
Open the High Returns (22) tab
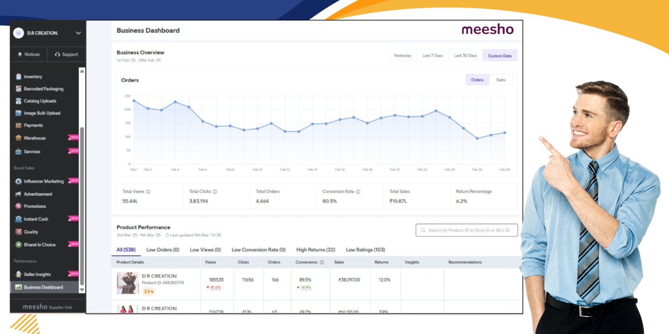coord(316,250)
